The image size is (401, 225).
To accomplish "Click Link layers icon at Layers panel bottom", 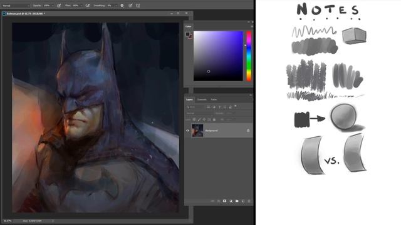I will point(212,201).
